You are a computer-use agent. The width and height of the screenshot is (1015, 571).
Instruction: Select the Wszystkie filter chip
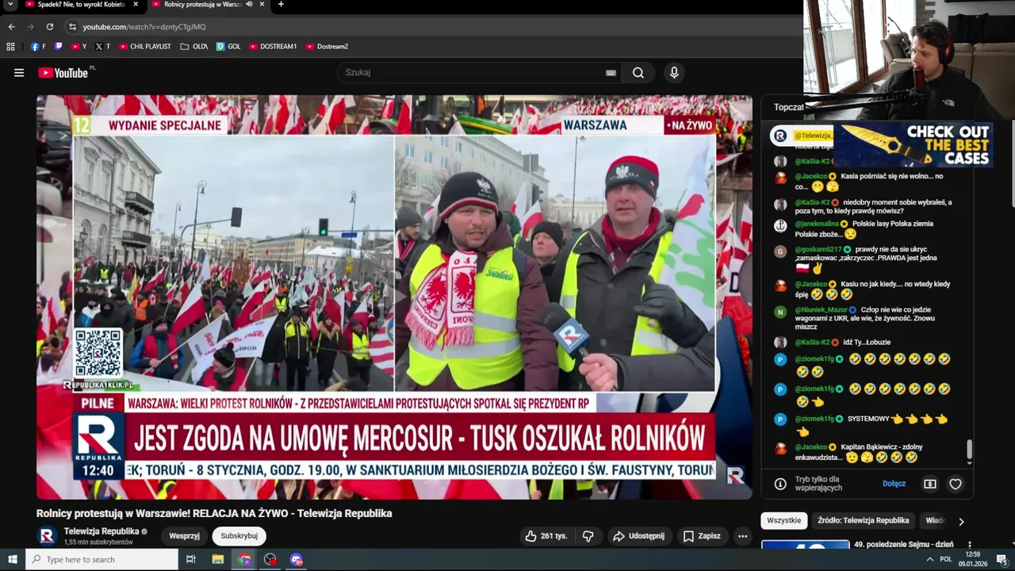tap(784, 521)
